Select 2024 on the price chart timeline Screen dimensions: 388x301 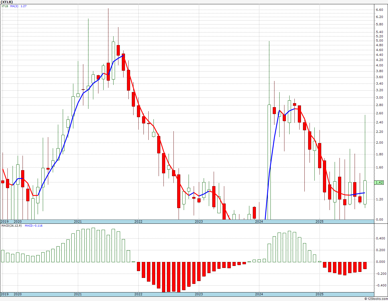259,221
